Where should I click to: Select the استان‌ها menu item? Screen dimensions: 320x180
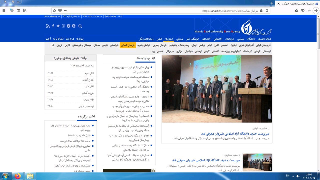[x=169, y=39]
